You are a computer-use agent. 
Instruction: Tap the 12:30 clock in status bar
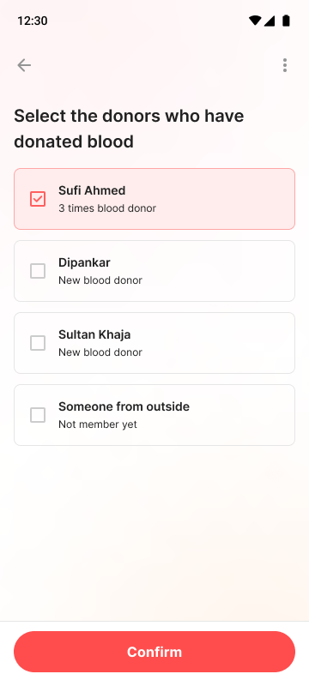click(x=33, y=21)
